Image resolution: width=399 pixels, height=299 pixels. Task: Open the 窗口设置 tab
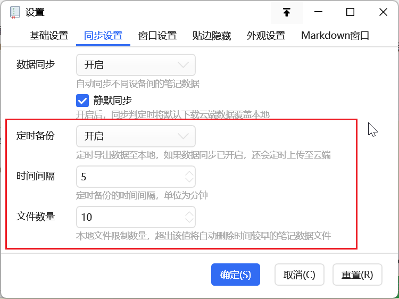click(x=157, y=36)
